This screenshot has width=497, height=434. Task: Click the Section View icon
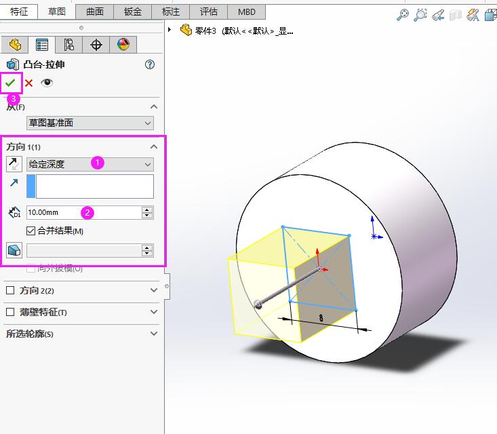click(456, 15)
